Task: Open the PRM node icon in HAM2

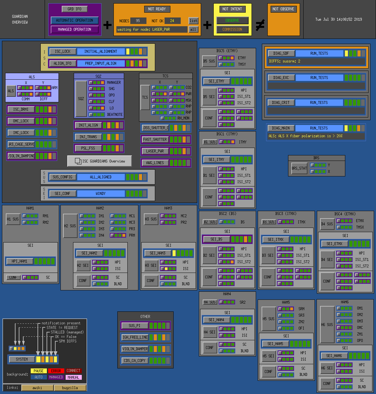Action: [x=112, y=235]
